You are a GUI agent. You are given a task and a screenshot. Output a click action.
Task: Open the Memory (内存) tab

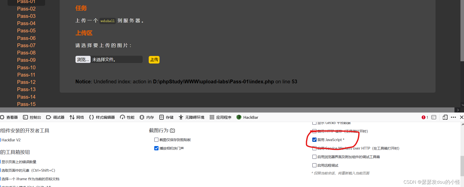coord(147,117)
